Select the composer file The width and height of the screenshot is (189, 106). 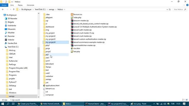pyautogui.click(x=48, y=95)
